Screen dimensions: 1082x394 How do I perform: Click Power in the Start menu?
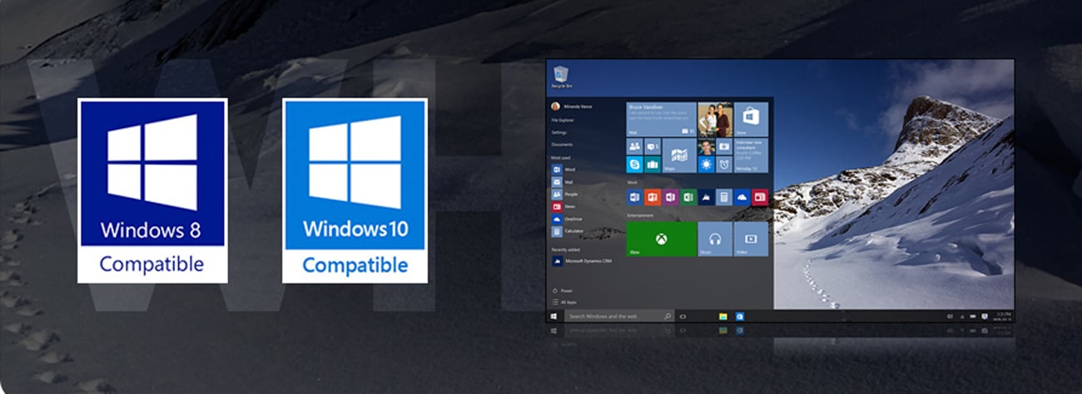click(563, 291)
